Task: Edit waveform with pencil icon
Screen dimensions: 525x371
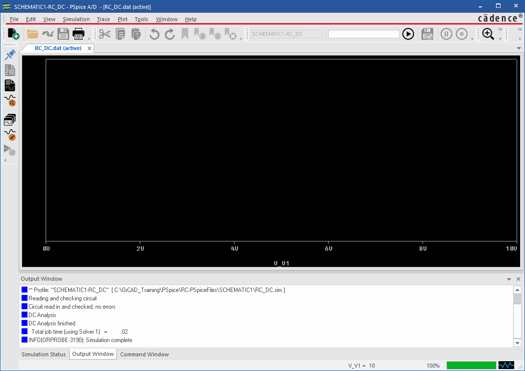Action: point(10,134)
